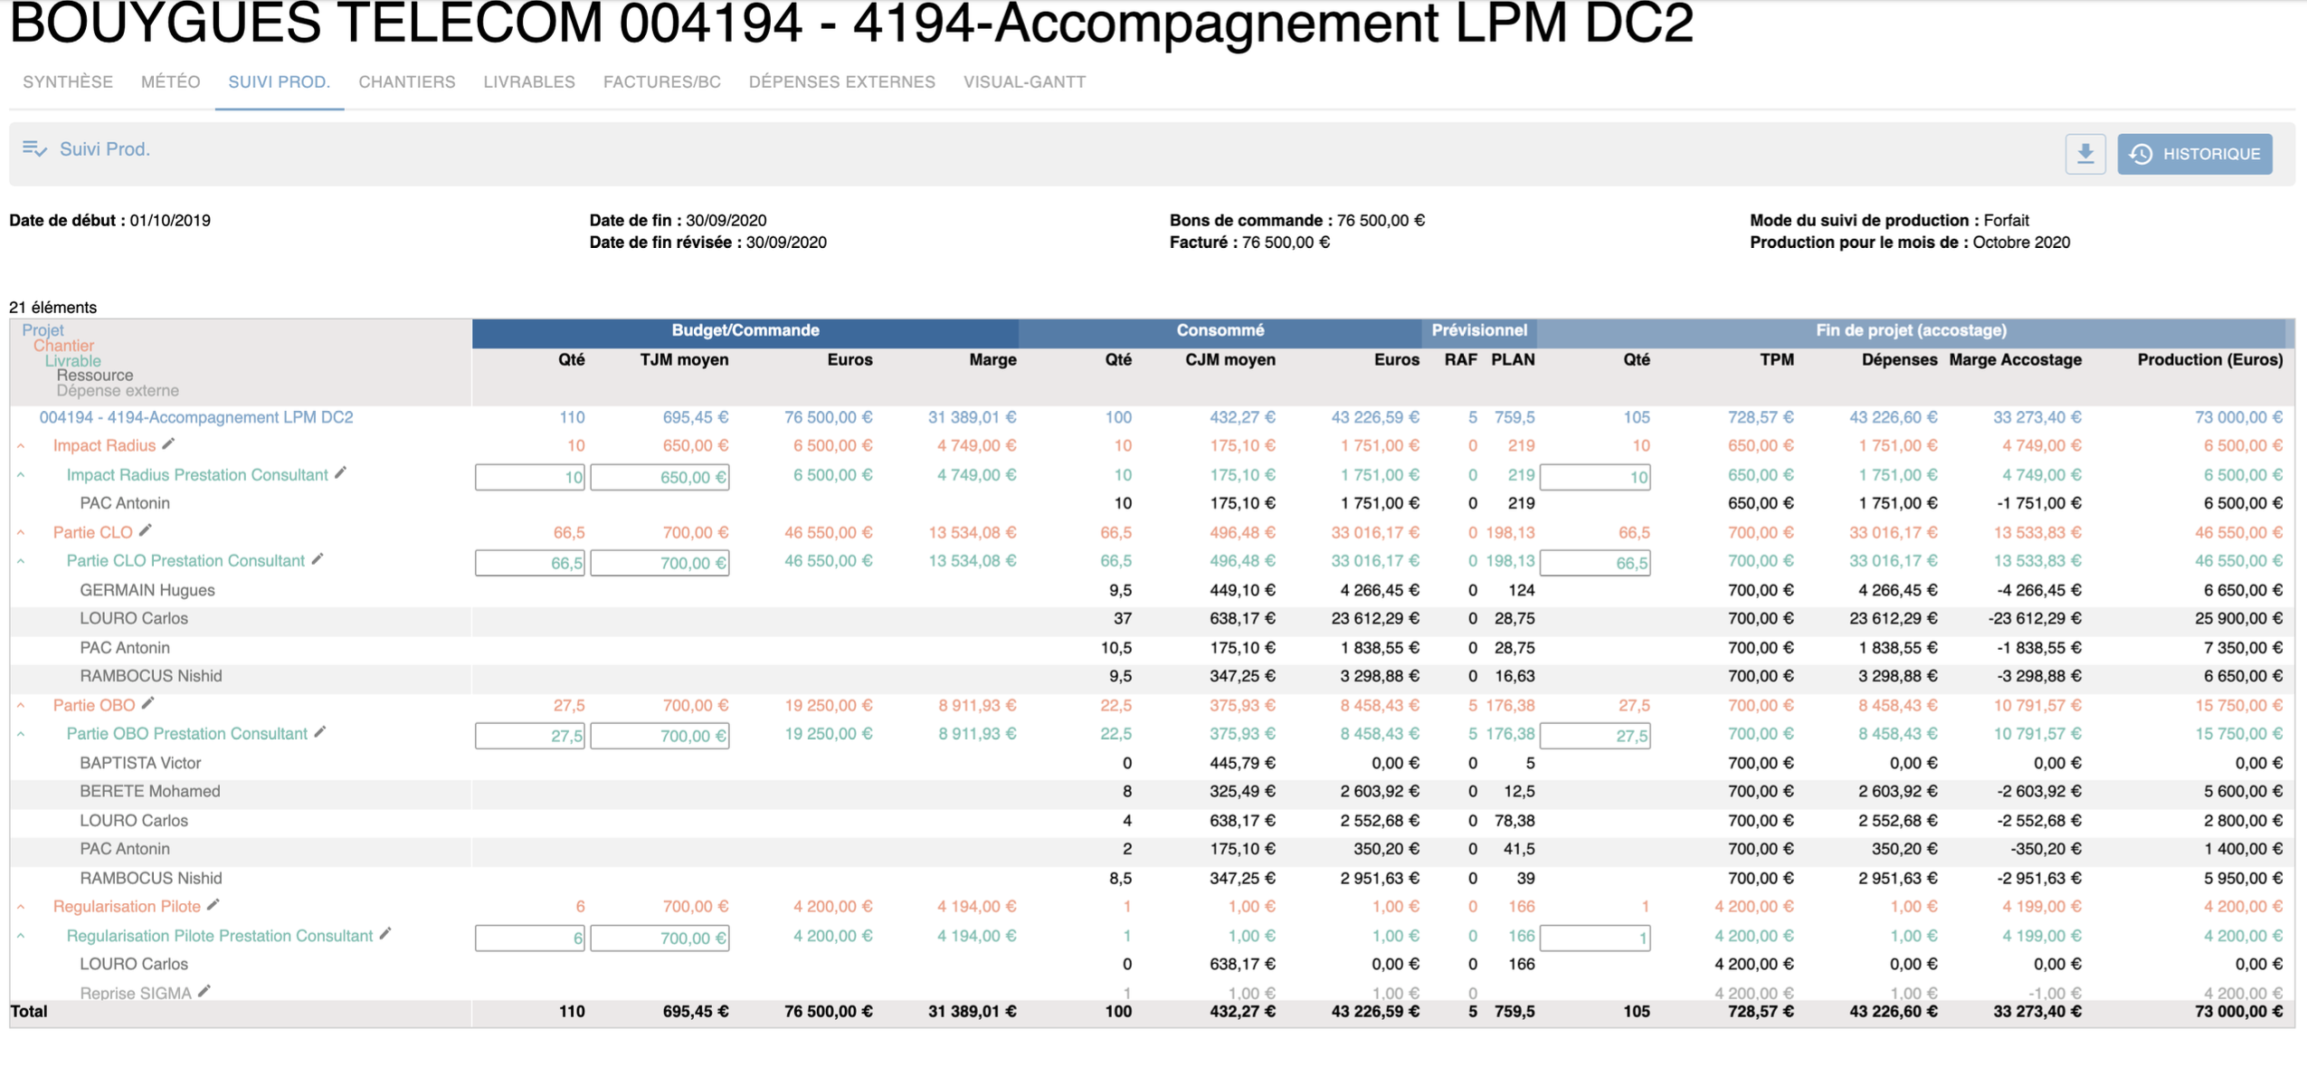Open the MÉTÉO tab
Viewport: 2307px width, 1077px height.
pyautogui.click(x=170, y=82)
